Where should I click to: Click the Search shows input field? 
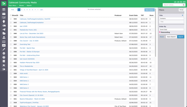pos(172,5)
